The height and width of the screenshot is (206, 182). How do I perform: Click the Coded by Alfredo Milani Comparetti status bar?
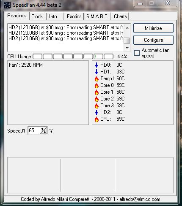91,199
